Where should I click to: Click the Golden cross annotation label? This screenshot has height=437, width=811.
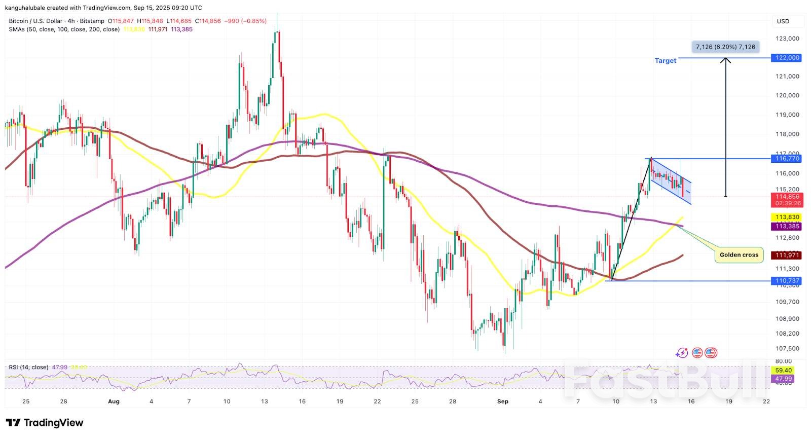739,255
